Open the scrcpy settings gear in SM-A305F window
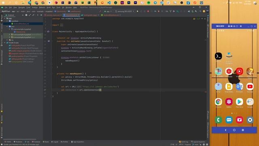The width and height of the screenshot is (259, 146). [x=241, y=26]
